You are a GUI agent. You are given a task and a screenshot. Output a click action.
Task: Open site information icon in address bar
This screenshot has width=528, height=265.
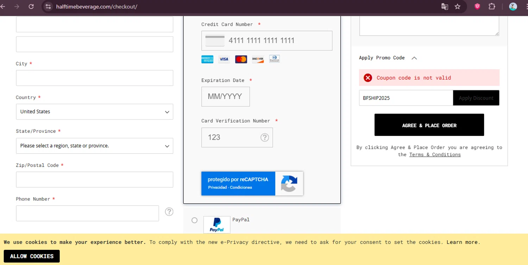[48, 6]
